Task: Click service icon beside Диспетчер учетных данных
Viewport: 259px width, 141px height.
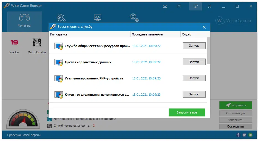Action: (59, 62)
